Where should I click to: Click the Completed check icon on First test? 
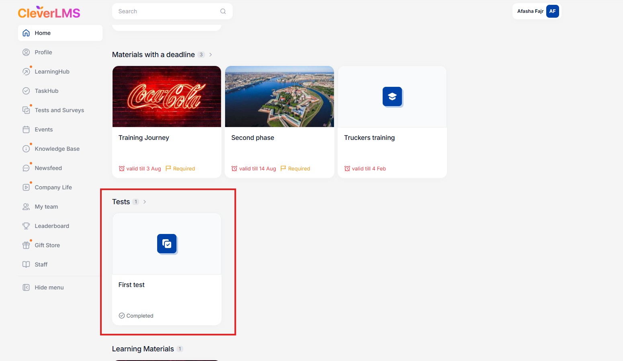tap(122, 316)
